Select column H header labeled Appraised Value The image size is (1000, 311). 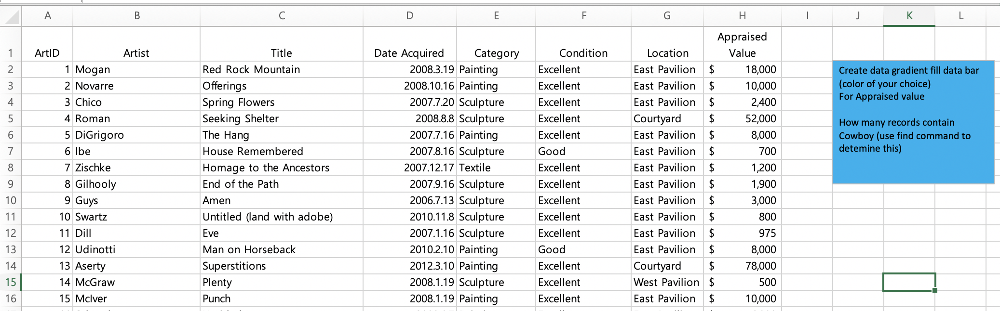[741, 15]
